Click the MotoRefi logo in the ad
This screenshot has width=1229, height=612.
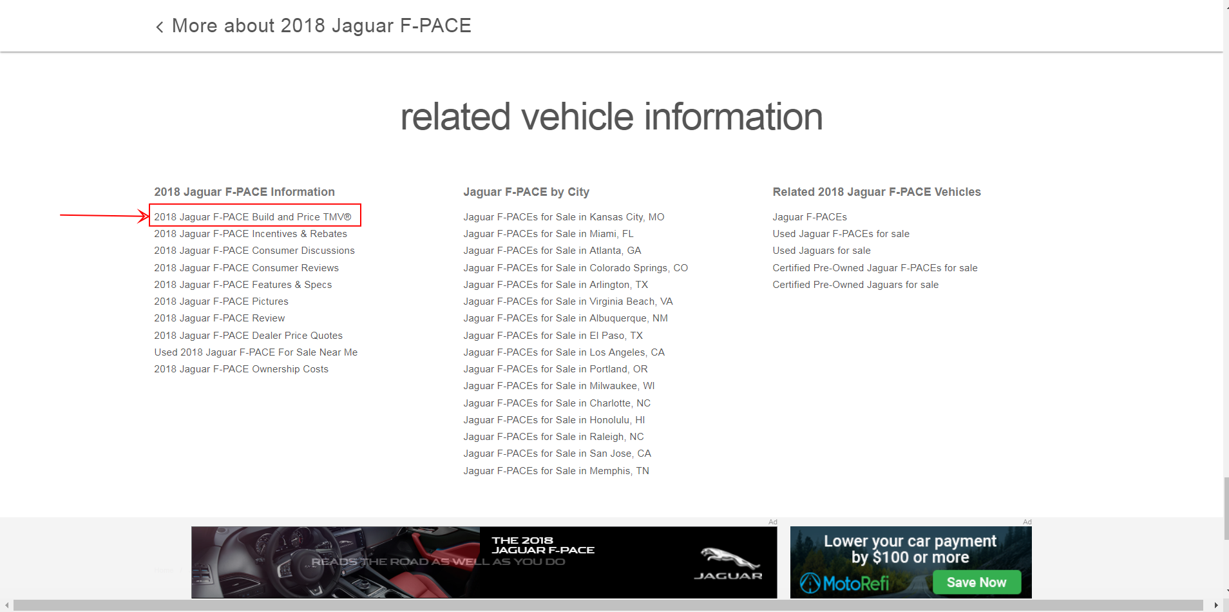point(844,583)
